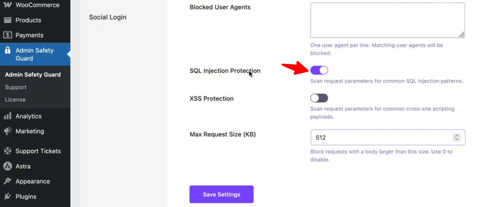
Task: Click inside the Blocked User Agents textarea
Action: 387,20
